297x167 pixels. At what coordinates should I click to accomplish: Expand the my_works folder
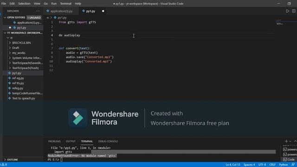coord(10,53)
